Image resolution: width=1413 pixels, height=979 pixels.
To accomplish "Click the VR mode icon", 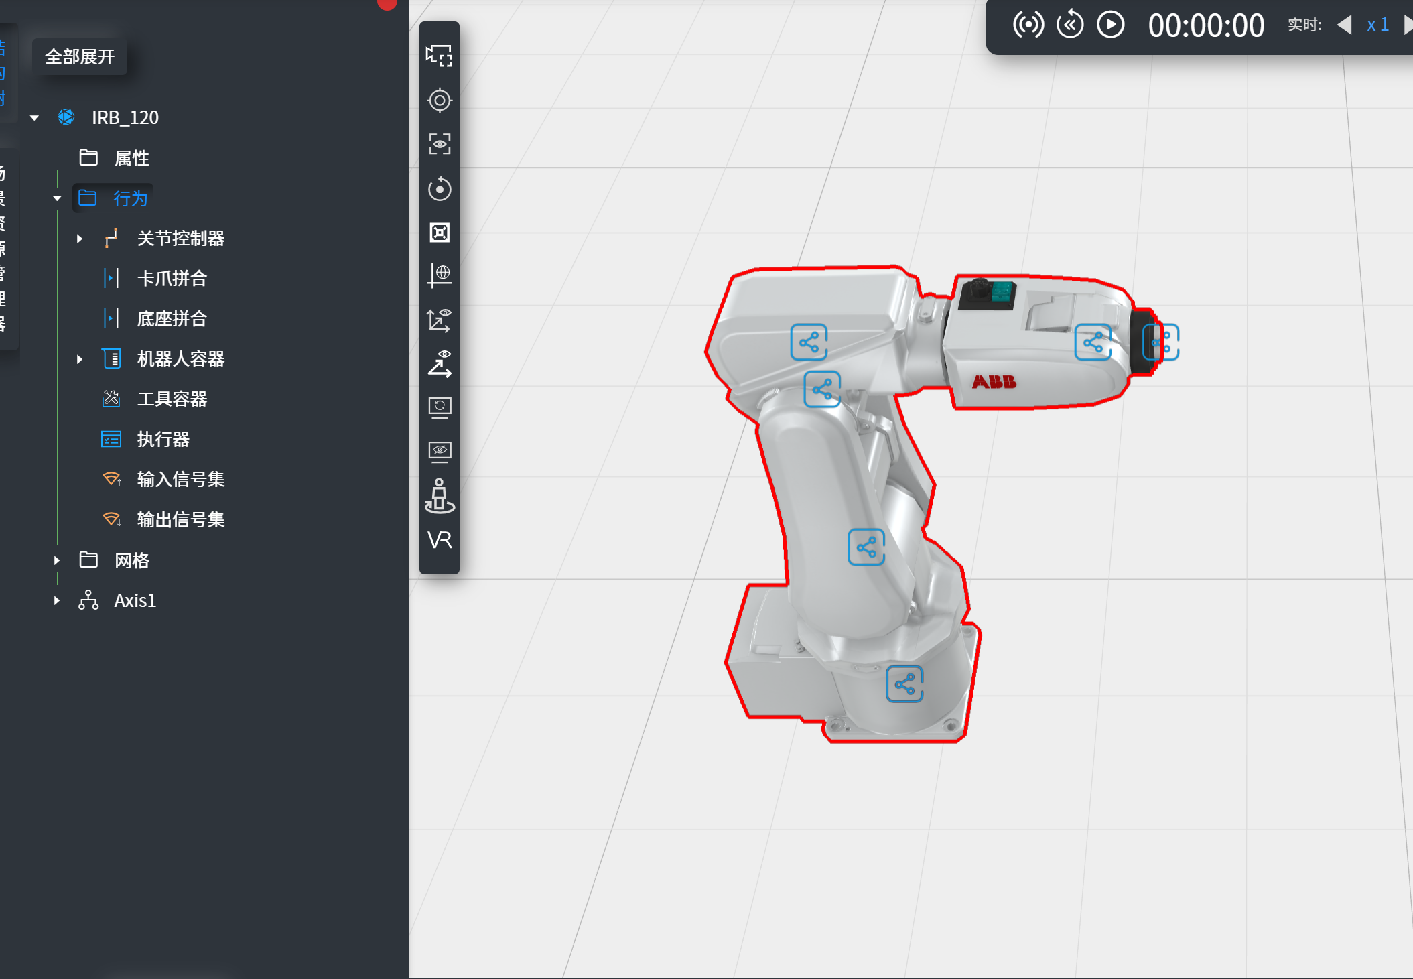I will click(x=440, y=540).
